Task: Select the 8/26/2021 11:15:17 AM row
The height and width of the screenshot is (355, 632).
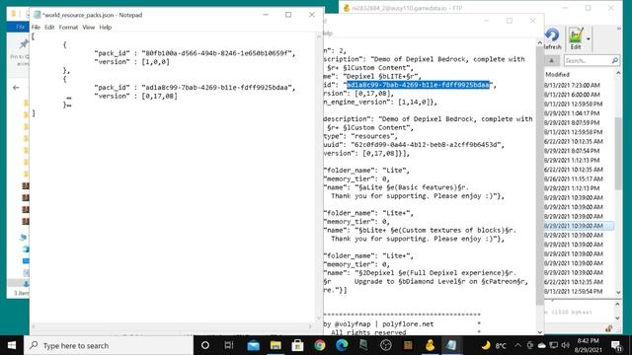Action: click(573, 178)
